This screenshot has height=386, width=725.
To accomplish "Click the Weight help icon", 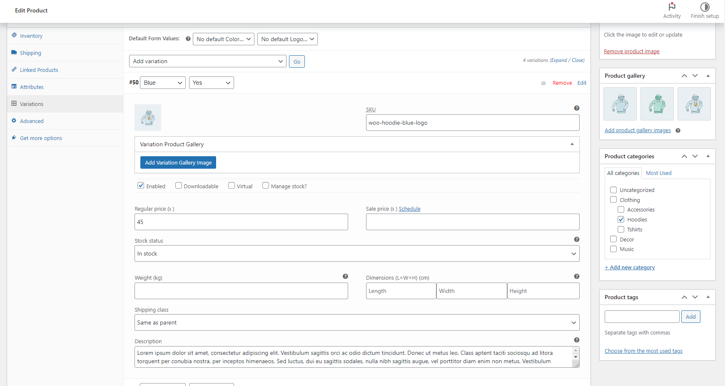I will coord(345,276).
